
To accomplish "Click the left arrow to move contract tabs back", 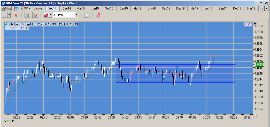I will click(x=262, y=8).
